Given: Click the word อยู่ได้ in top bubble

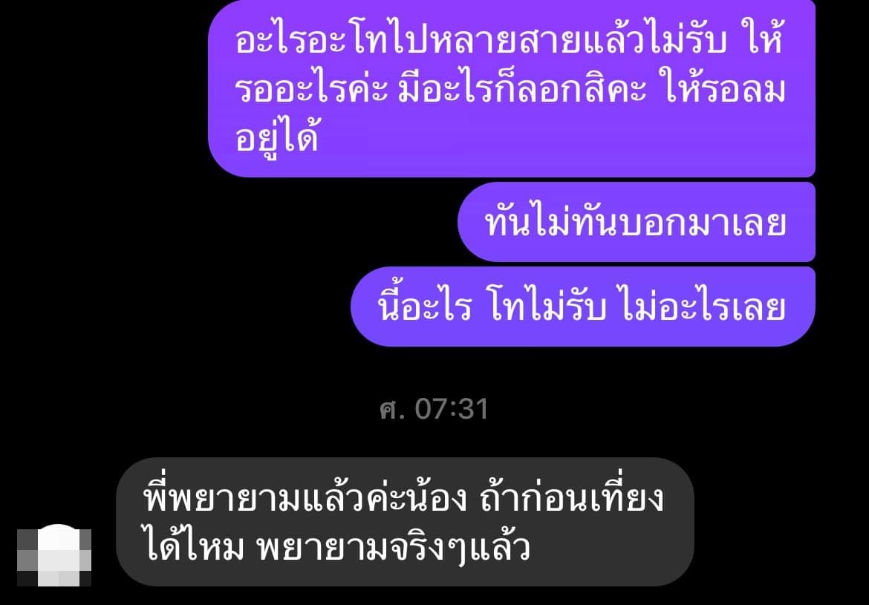Looking at the screenshot, I should [x=276, y=139].
